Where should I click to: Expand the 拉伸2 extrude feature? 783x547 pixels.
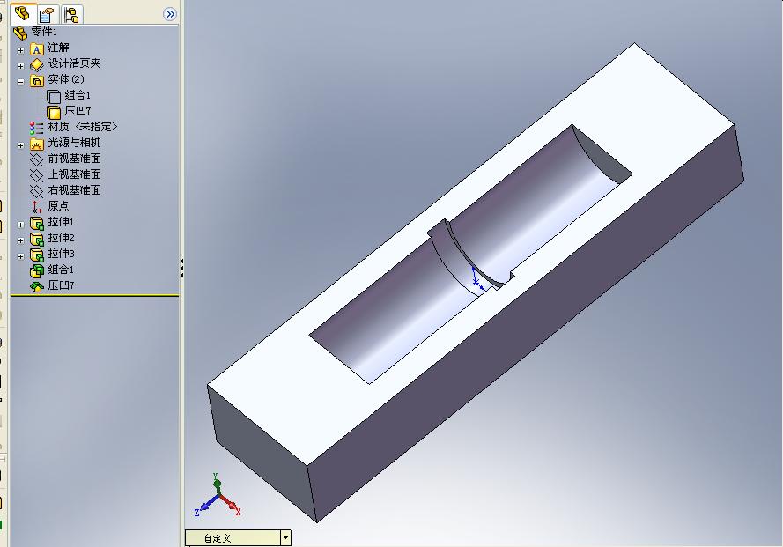20,240
